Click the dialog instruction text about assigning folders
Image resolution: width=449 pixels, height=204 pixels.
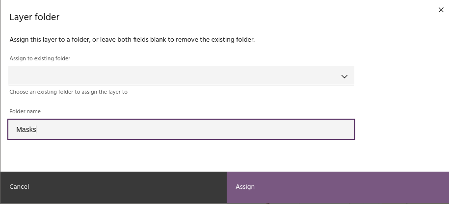pos(132,39)
